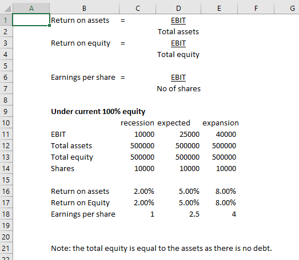Click recession total assets 500000
This screenshot has height=260, width=299.
coord(142,146)
